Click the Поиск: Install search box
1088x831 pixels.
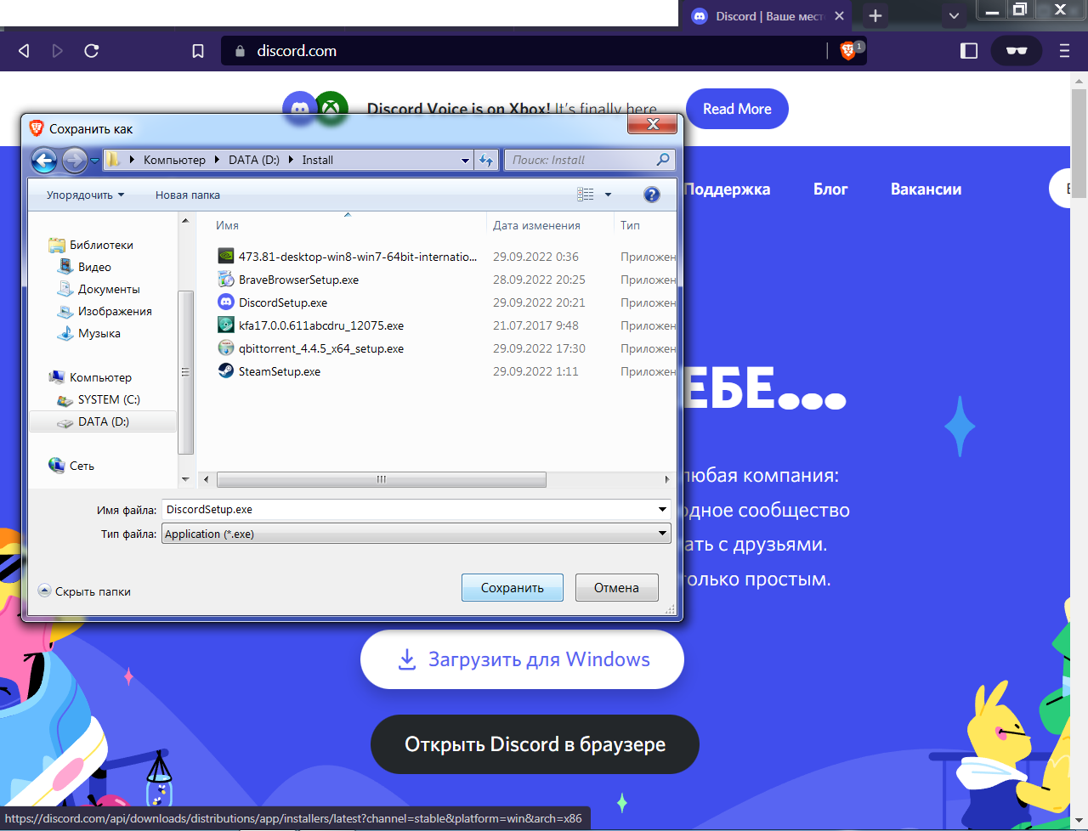click(591, 160)
